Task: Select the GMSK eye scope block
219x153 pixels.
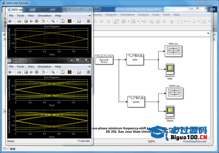Action: [175, 93]
